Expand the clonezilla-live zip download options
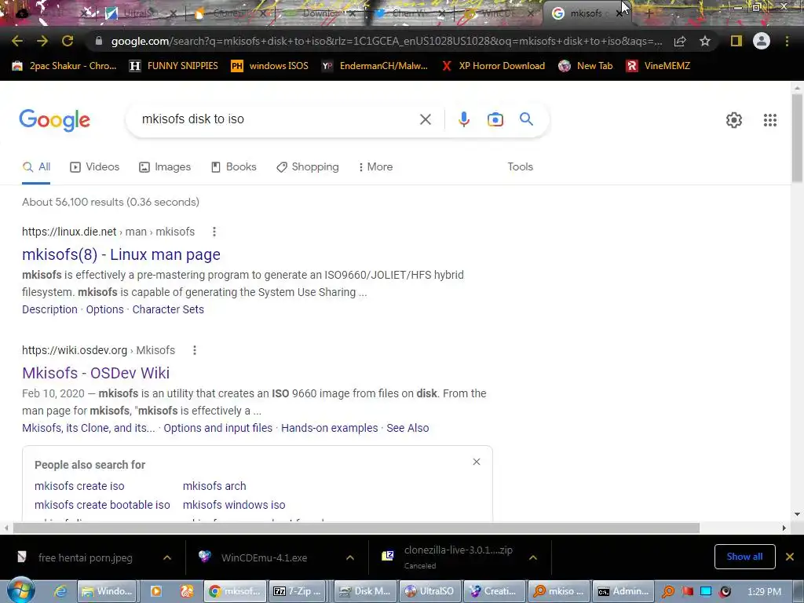Image resolution: width=804 pixels, height=603 pixels. click(533, 557)
